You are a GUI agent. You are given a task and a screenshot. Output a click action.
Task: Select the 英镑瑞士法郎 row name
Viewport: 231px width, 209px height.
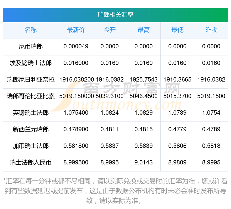point(31,113)
